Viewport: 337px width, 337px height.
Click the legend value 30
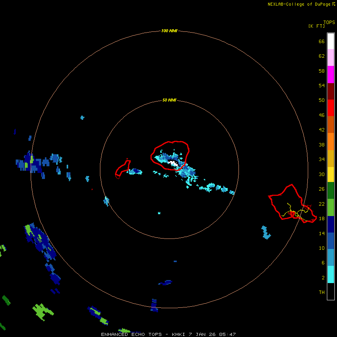pos(322,174)
